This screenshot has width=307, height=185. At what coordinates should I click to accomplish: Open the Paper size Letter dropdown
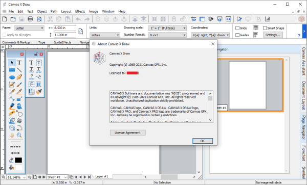29,28
